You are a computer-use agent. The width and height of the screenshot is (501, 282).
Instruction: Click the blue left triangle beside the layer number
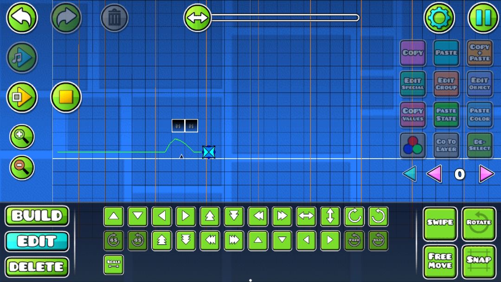[410, 174]
